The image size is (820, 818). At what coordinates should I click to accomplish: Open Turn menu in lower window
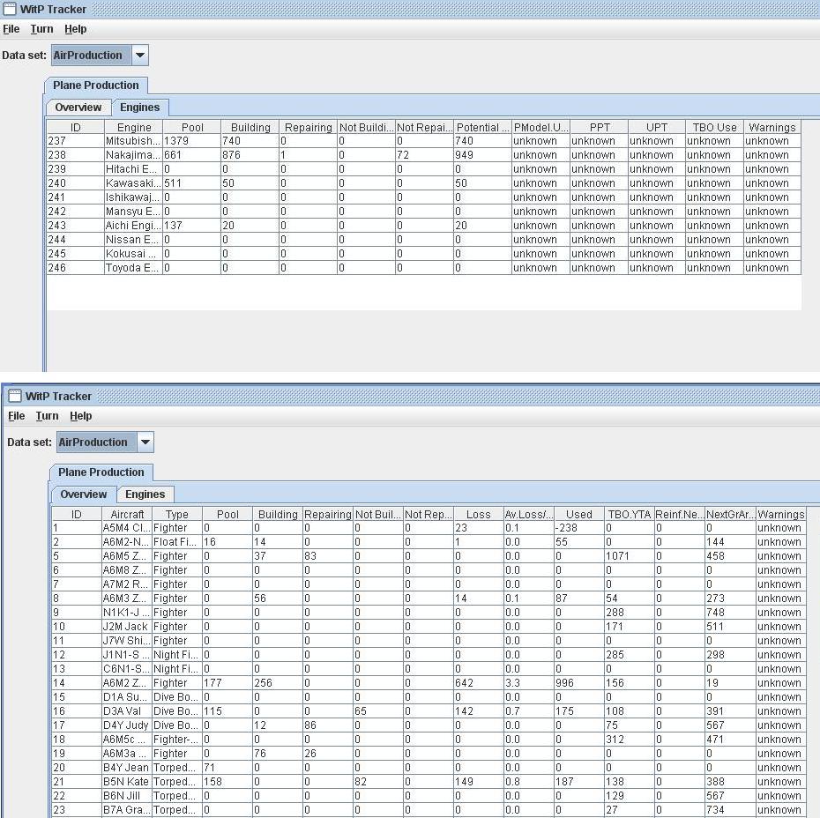pos(47,415)
